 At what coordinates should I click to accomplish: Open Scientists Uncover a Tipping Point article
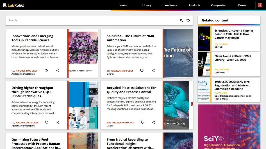pos(234,34)
